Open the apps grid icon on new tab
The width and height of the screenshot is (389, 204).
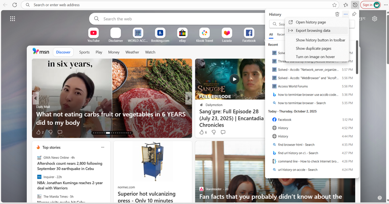(x=13, y=19)
